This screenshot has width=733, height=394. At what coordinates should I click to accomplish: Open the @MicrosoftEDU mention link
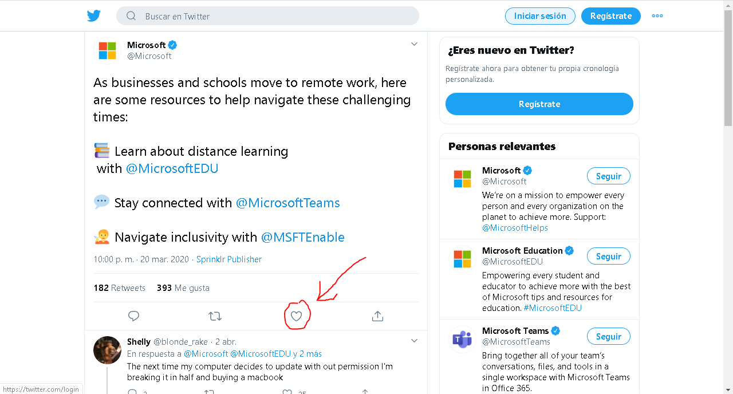pos(172,168)
